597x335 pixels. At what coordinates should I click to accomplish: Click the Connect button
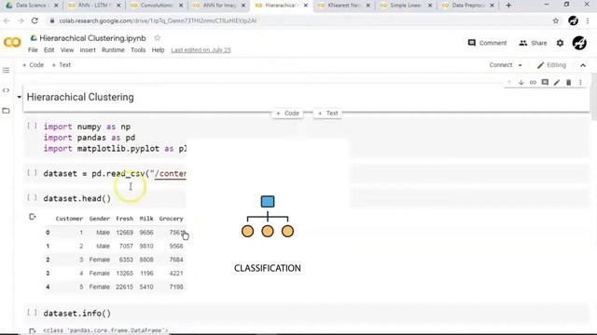(x=501, y=65)
